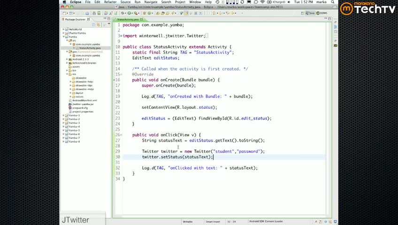This screenshot has height=225, width=398.
Task: Collapse the onClick method at line 26
Action: [122, 135]
